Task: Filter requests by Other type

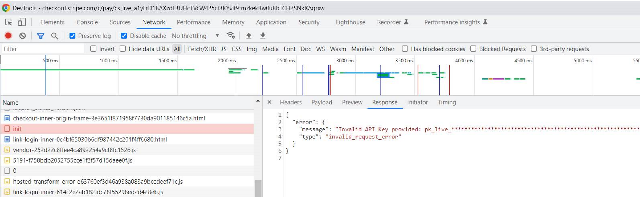Action: (x=387, y=49)
